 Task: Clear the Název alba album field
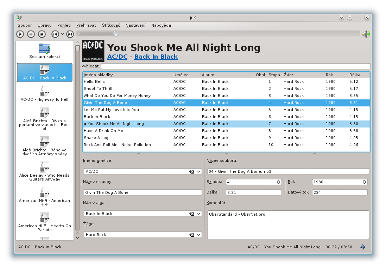(192, 214)
